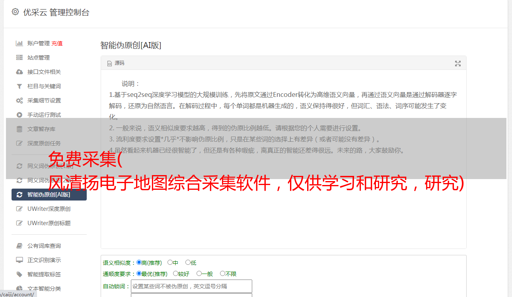Toggle fullscreen with the editor expand icon
Screen dimensions: 512x297
tap(458, 64)
